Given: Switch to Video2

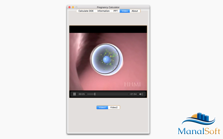Looking at the screenshot, I should [114, 107].
